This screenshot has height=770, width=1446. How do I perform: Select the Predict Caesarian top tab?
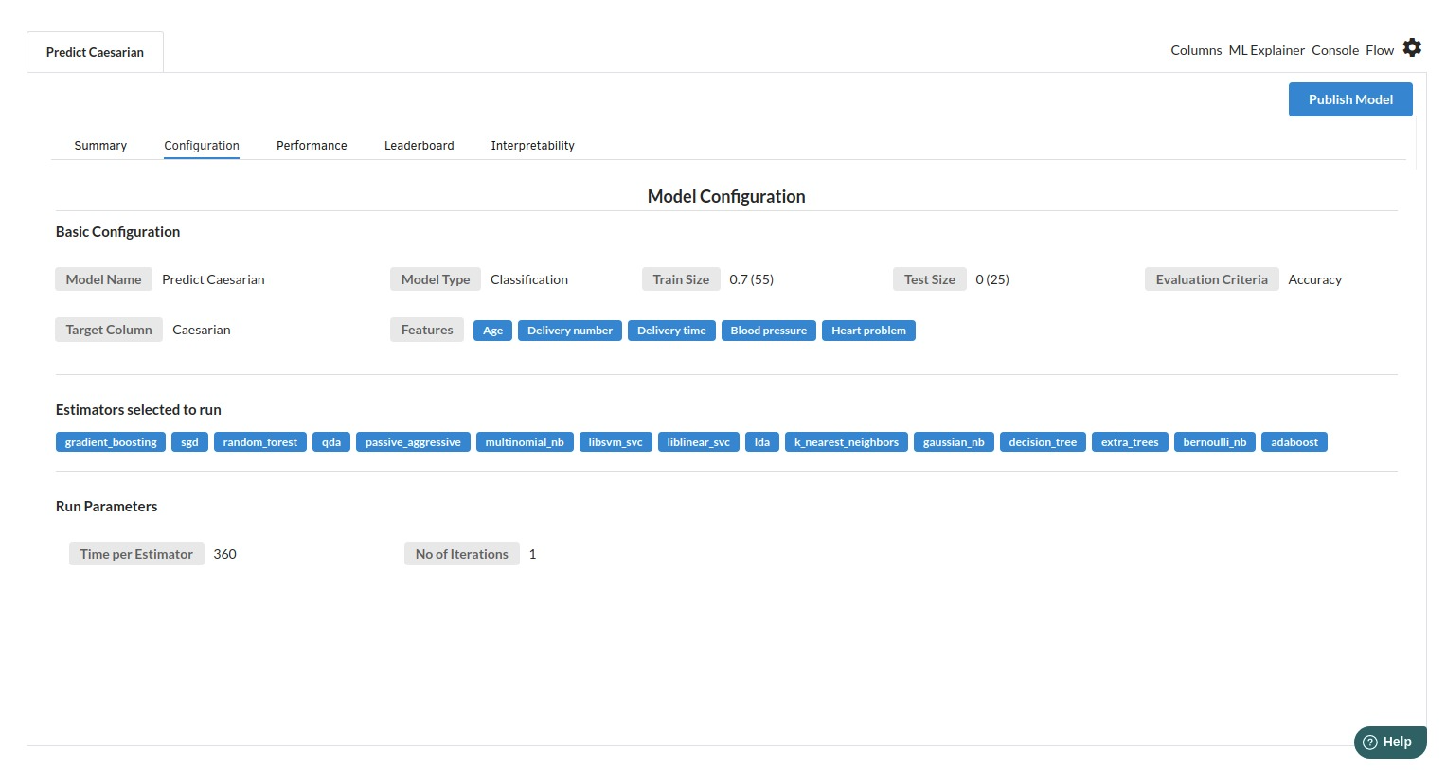click(x=95, y=53)
